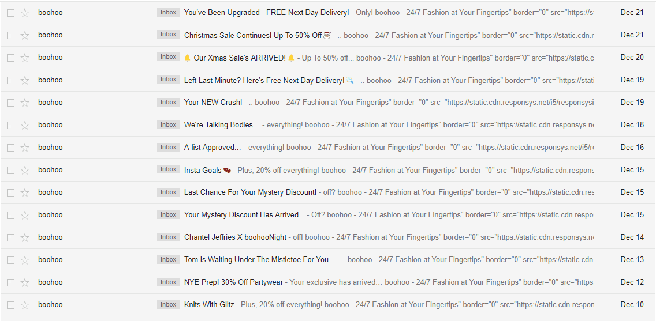Screen dimensions: 656x321
Task: Select checkbox for 'Left Last Minute?' email
Action: pos(10,80)
